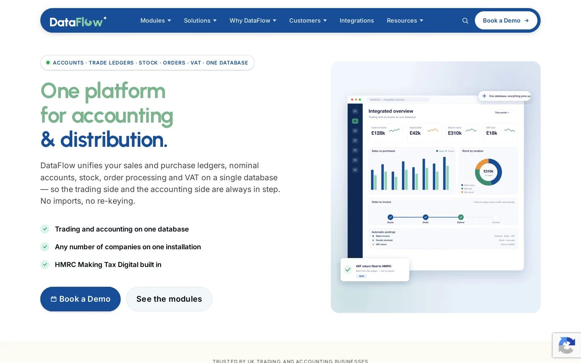Open the Solutions dropdown

(x=200, y=21)
